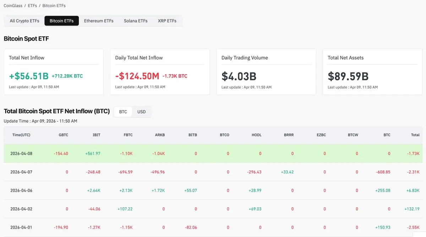Open the ETFs breadcrumb link
Image resolution: width=426 pixels, height=237 pixels.
tap(32, 6)
